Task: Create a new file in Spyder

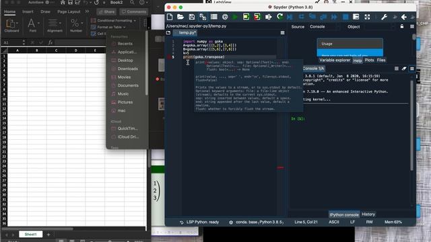Action: pos(170,17)
